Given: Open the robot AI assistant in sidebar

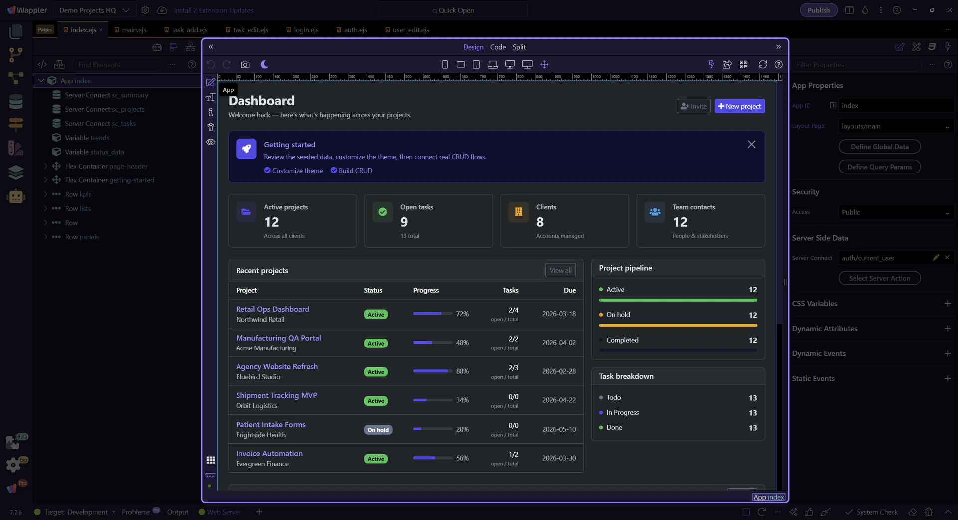Looking at the screenshot, I should [16, 196].
